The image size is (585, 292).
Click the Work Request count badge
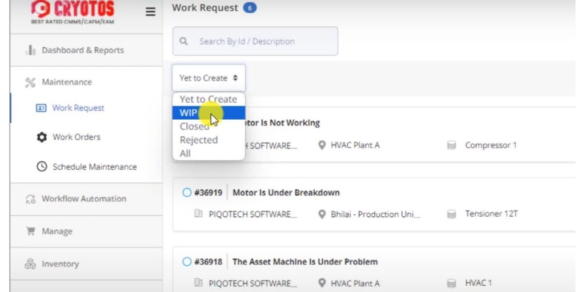click(250, 8)
